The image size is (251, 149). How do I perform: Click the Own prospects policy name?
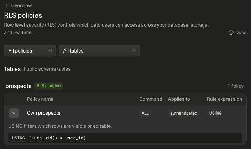pos(43,113)
